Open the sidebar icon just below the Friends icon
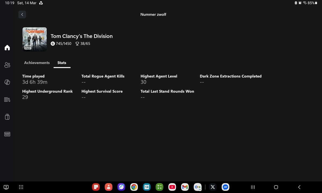The image size is (322, 193). click(7, 82)
